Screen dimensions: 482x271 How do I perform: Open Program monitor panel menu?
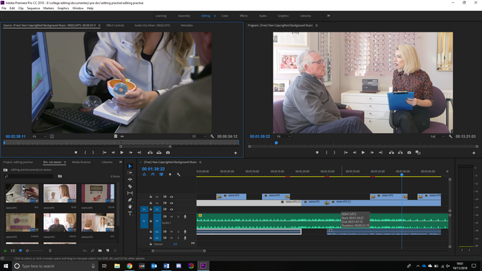click(317, 25)
